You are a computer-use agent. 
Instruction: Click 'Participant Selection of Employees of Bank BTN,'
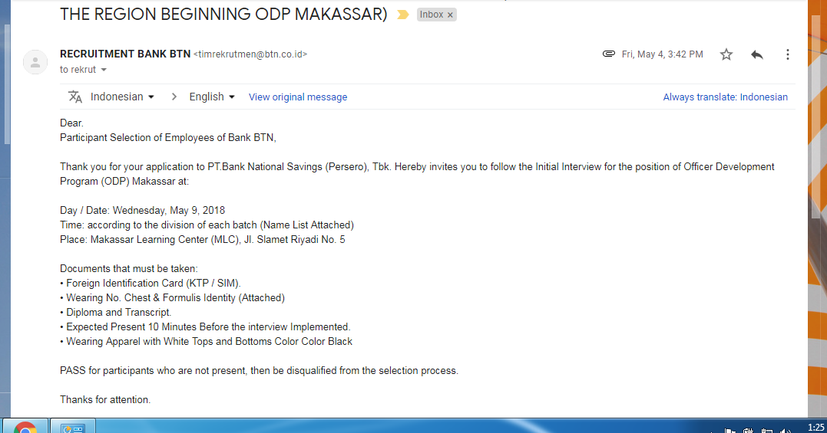pos(168,137)
